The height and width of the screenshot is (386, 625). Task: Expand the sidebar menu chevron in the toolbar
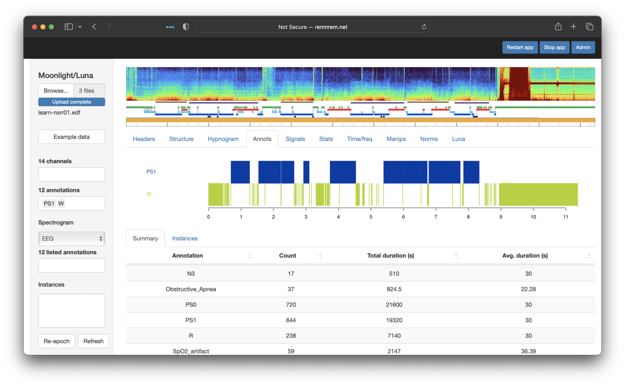[x=80, y=27]
